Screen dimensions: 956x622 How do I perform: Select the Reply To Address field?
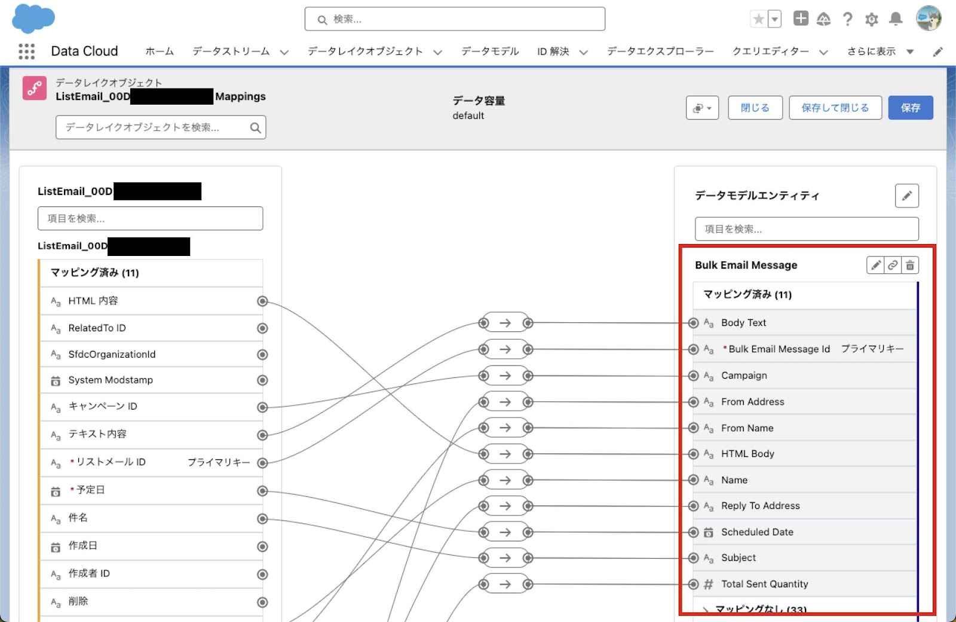805,506
